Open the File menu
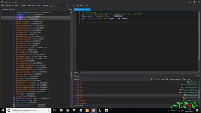This screenshot has height=113, width=201. (3, 5)
